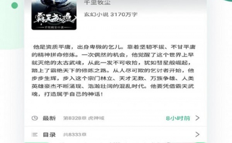232x143 pixels.
Task: Open chapter 第8328章 虎神域
Action: tap(84, 118)
